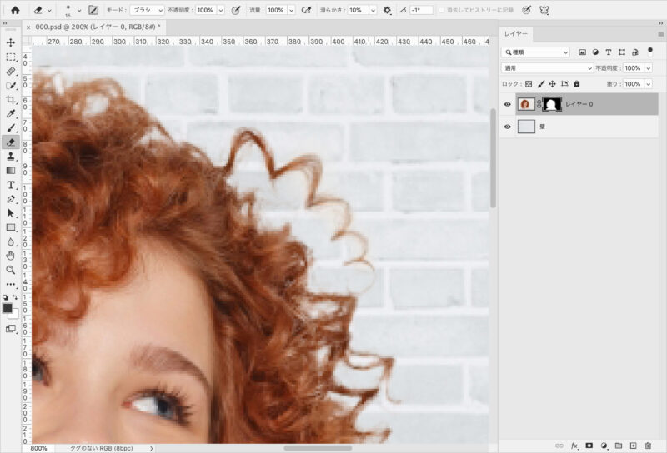Open eraser opacity slider dropdown

tap(221, 10)
